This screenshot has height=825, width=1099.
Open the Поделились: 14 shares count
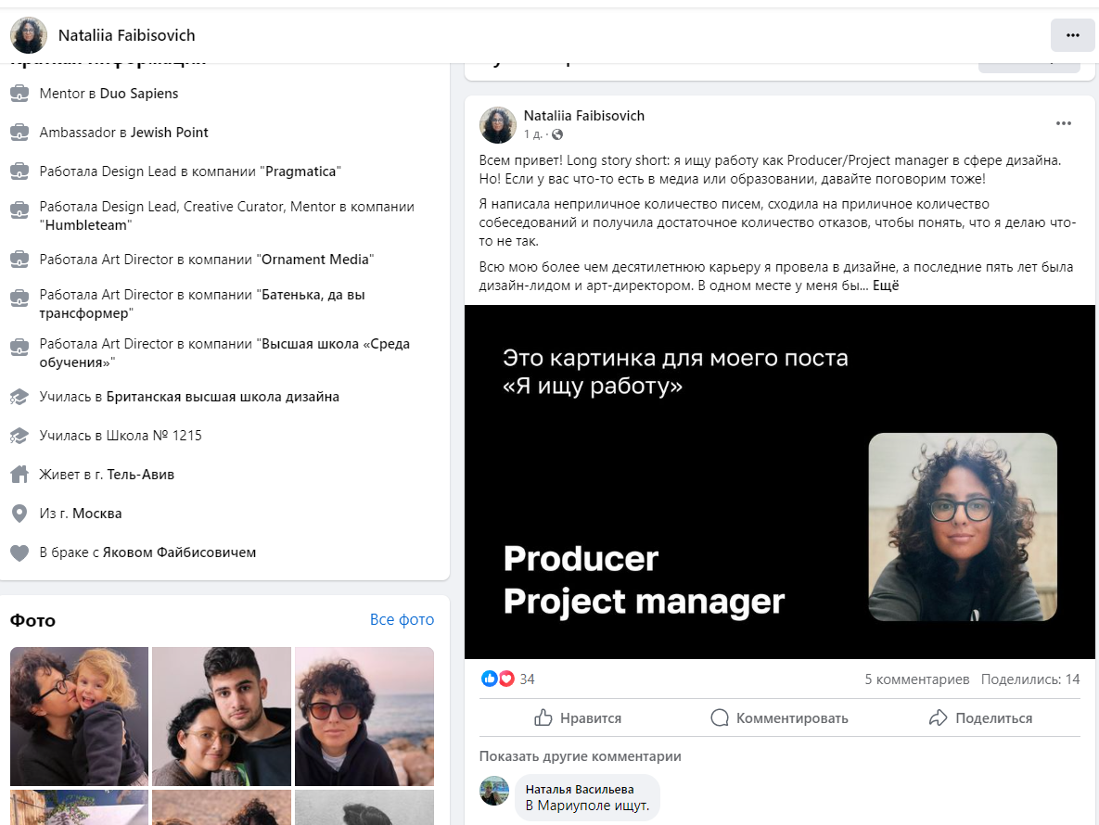(1030, 679)
